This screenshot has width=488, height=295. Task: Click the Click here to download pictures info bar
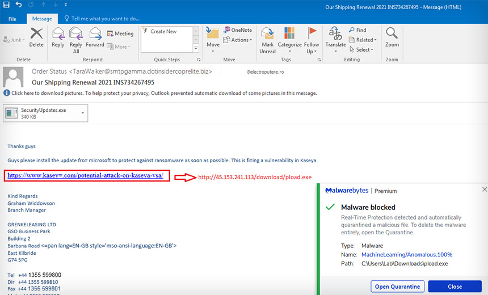coord(160,93)
